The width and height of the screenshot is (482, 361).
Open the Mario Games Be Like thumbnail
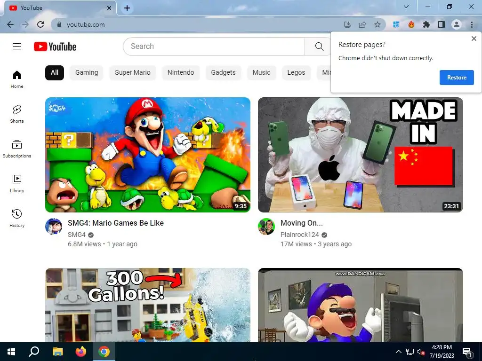coord(147,155)
